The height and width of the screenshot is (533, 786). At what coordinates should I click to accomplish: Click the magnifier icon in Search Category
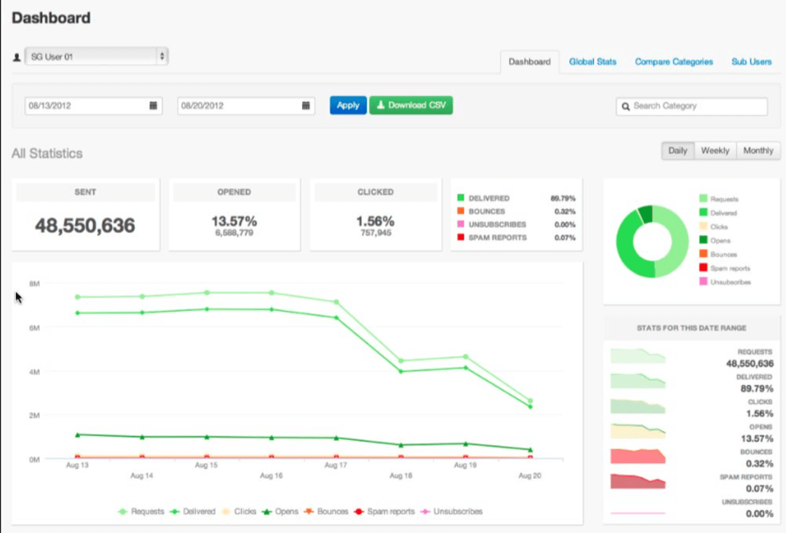[x=626, y=106]
